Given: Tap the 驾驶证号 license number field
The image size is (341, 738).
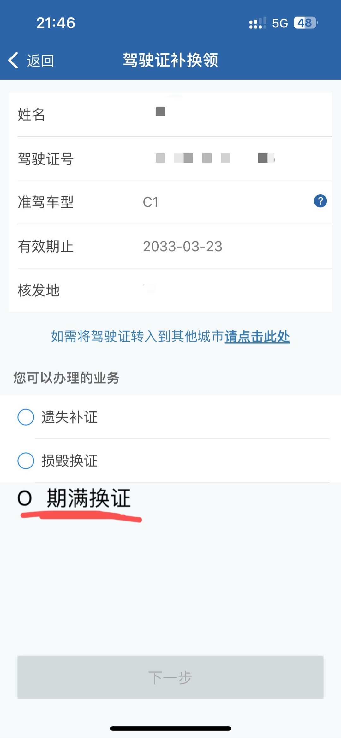Looking at the screenshot, I should pos(215,158).
